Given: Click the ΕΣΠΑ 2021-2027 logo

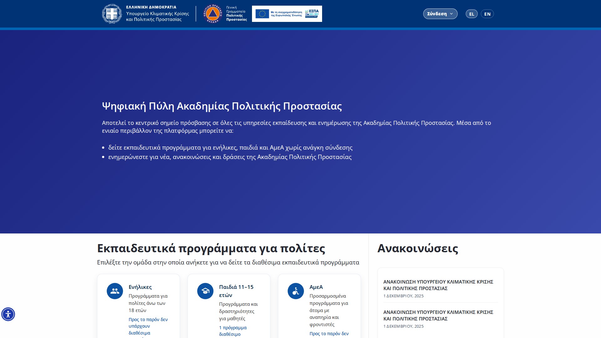Looking at the screenshot, I should pyautogui.click(x=312, y=13).
